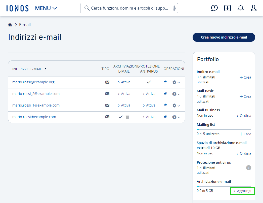Click crown upgrade icon for mario.rossi@example.com
263x203 pixels.
pos(165,117)
